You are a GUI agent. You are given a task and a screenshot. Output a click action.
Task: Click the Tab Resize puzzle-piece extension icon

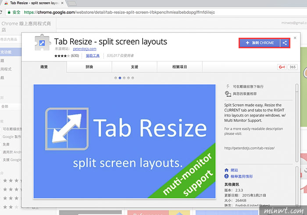click(42, 43)
